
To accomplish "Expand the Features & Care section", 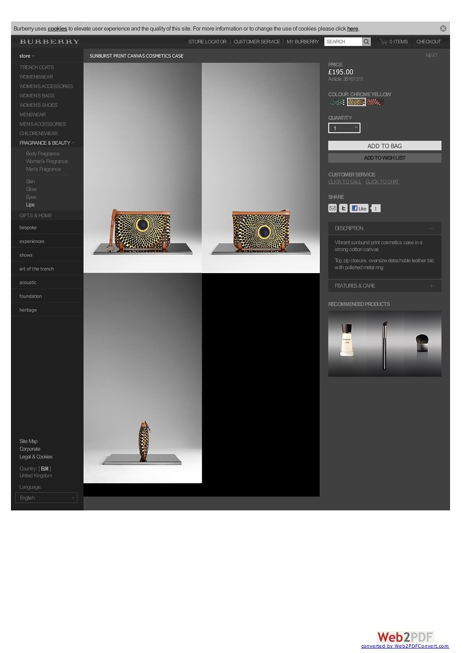I will [x=431, y=286].
